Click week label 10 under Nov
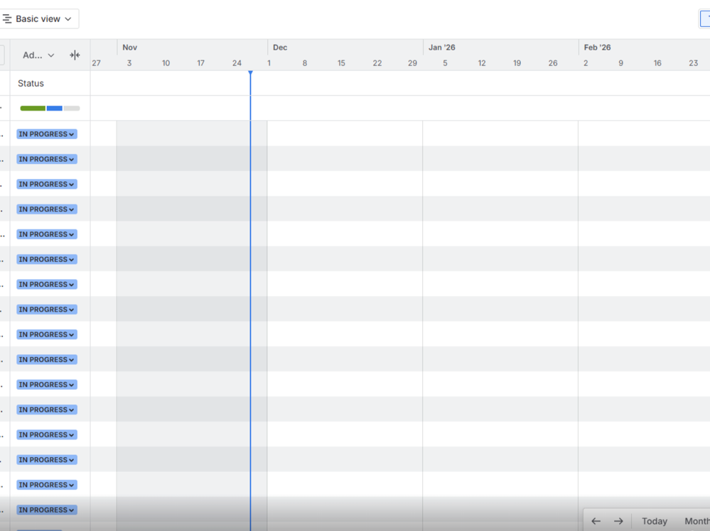Image resolution: width=710 pixels, height=531 pixels. pos(166,63)
